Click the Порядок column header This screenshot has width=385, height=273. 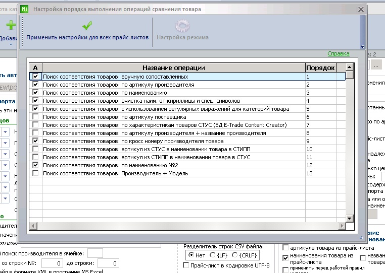tap(320, 67)
